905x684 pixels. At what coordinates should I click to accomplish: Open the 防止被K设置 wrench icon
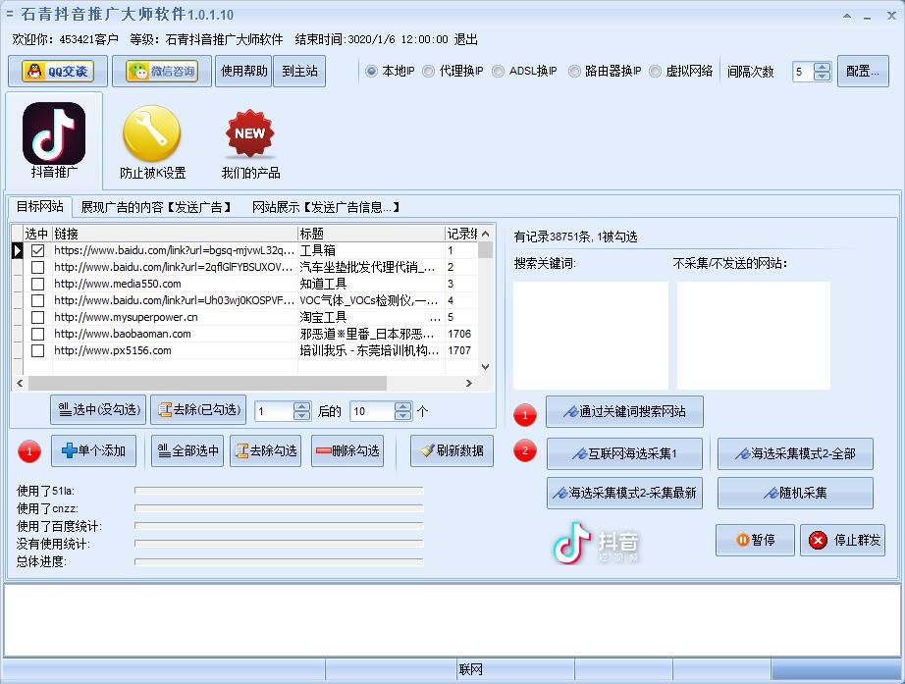point(152,142)
